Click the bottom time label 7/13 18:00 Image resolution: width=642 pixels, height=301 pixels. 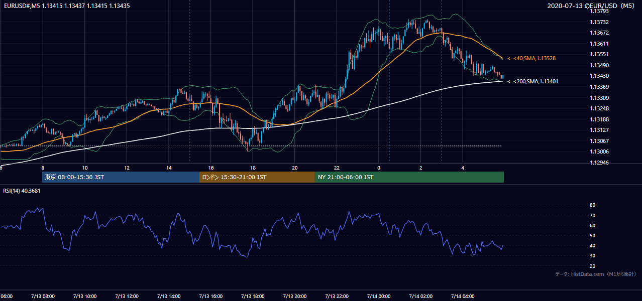(x=253, y=296)
